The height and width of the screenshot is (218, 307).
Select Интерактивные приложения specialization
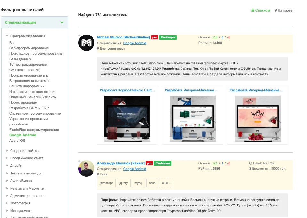(33, 92)
